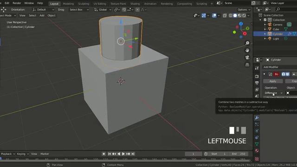Open Material properties tab icon
The height and width of the screenshot is (167, 297).
click(257, 151)
